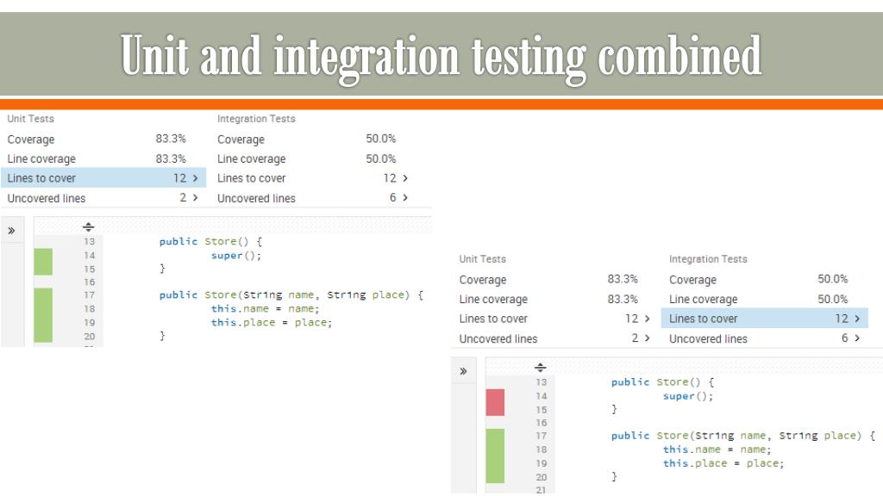The height and width of the screenshot is (496, 883).
Task: Open left Unit Tests Uncovered lines chevron
Action: (196, 197)
